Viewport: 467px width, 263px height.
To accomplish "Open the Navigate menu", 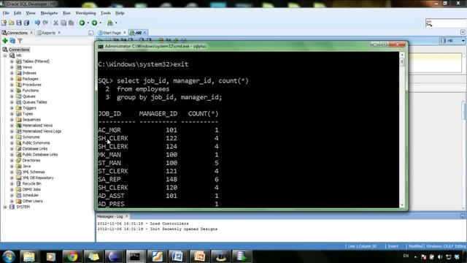I will click(49, 13).
